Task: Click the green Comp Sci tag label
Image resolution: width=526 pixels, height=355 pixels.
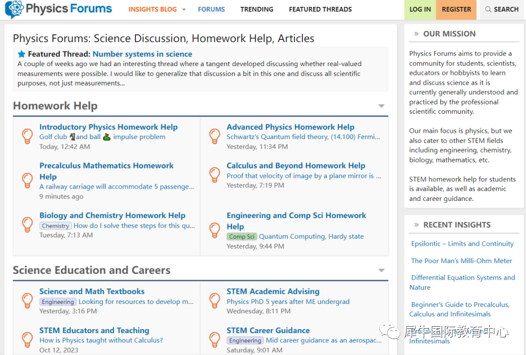Action: (242, 236)
